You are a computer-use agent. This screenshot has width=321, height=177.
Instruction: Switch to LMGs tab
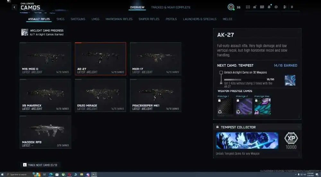(x=95, y=19)
